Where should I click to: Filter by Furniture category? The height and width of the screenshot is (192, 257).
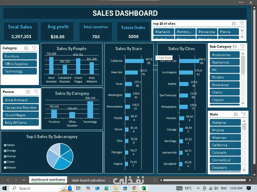point(20,56)
